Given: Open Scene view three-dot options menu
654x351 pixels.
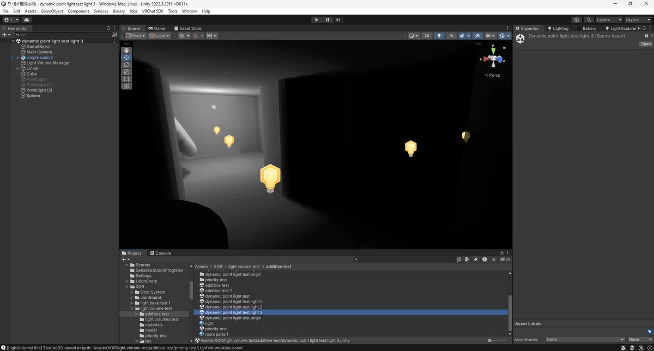Looking at the screenshot, I should click(508, 28).
